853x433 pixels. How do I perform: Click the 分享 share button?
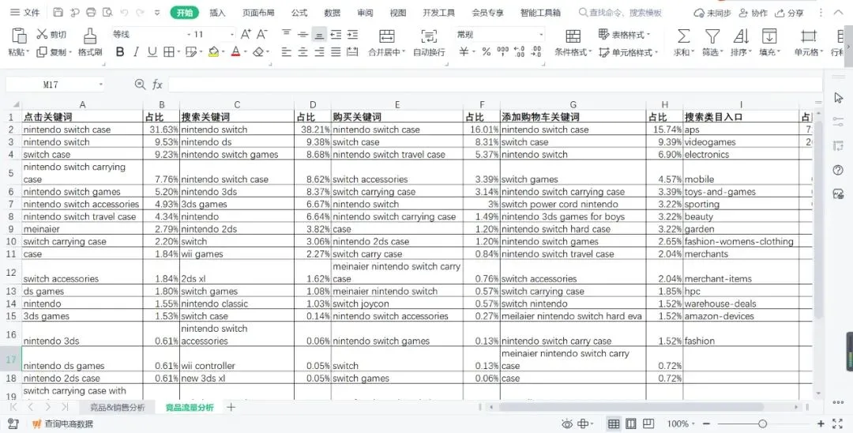coord(789,13)
